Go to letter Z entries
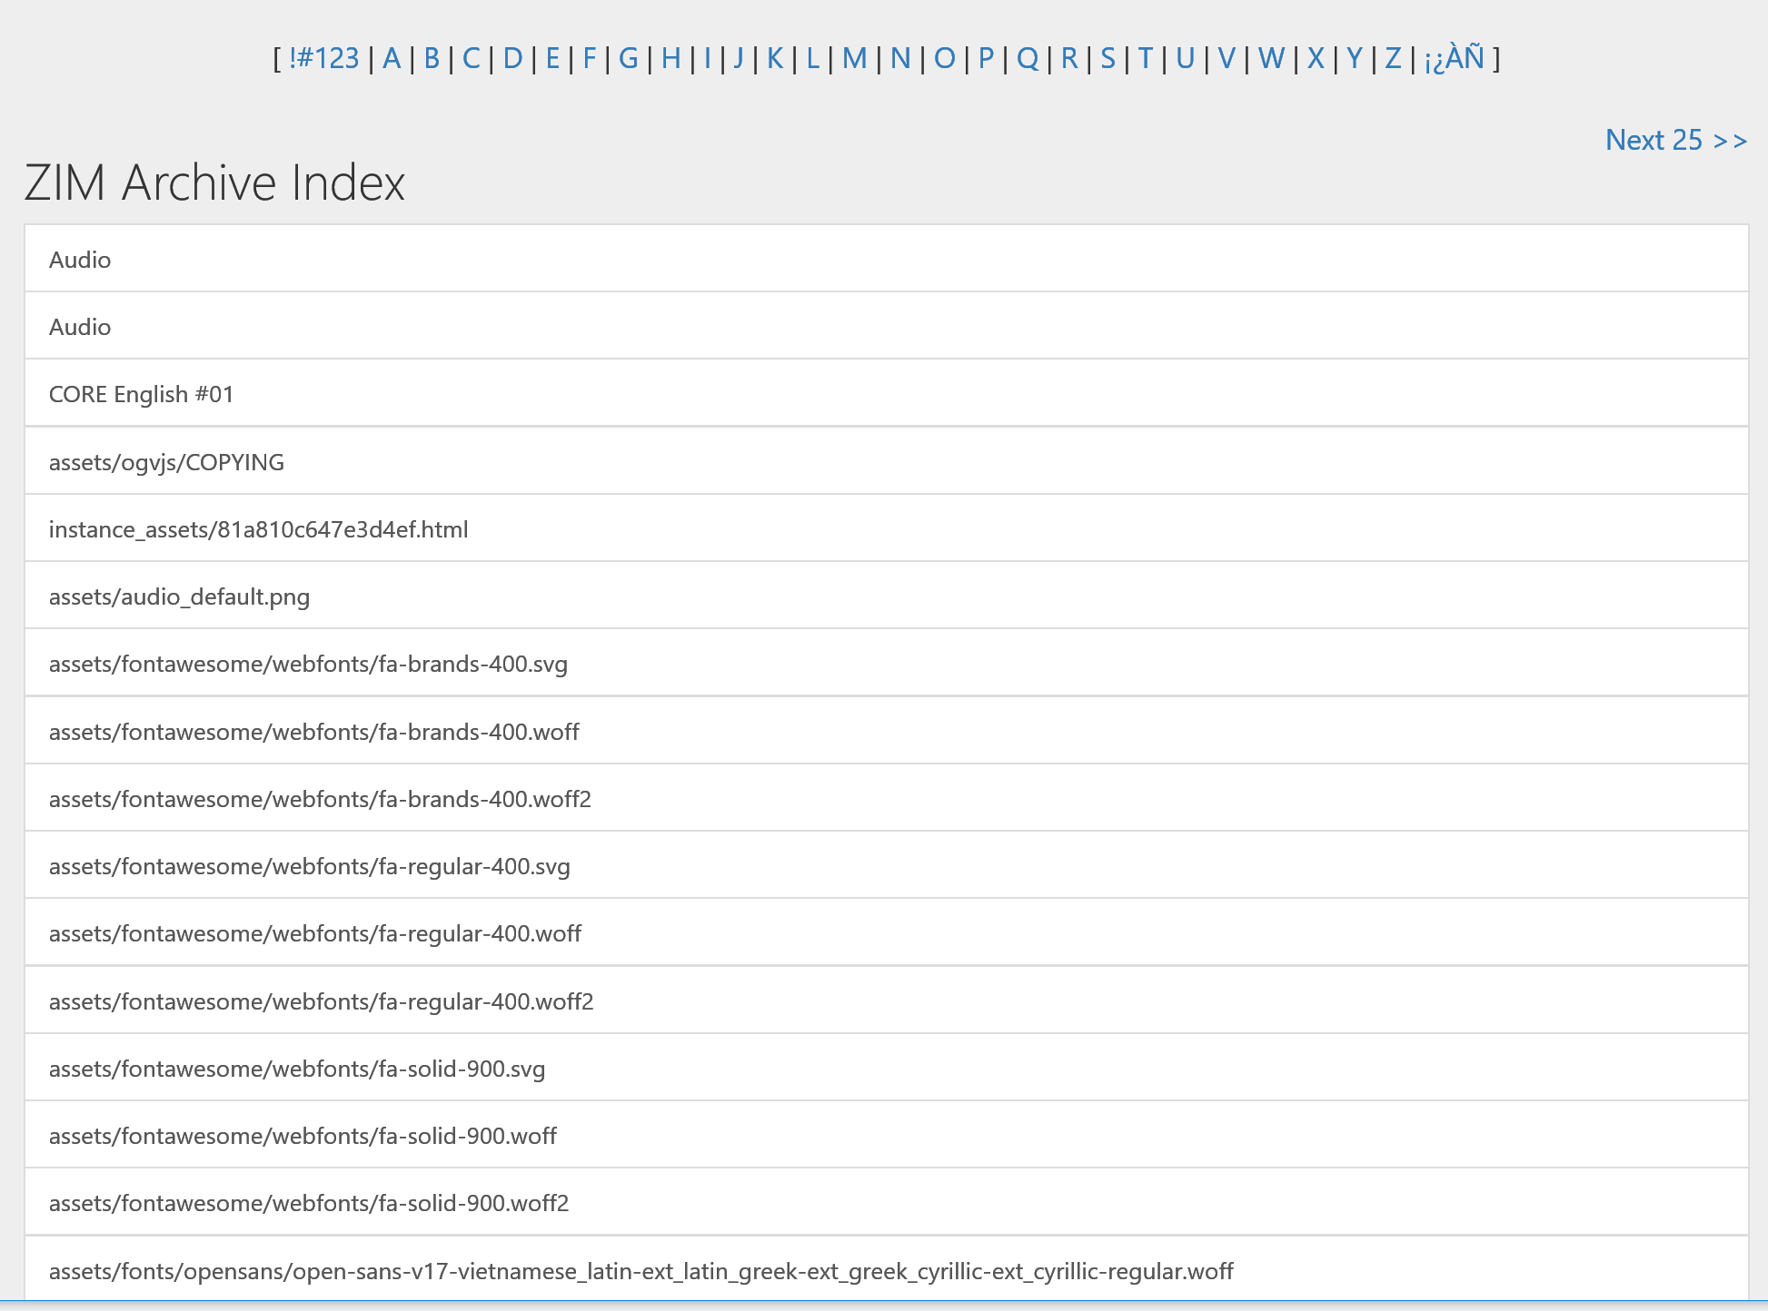Image resolution: width=1768 pixels, height=1311 pixels. [x=1392, y=58]
